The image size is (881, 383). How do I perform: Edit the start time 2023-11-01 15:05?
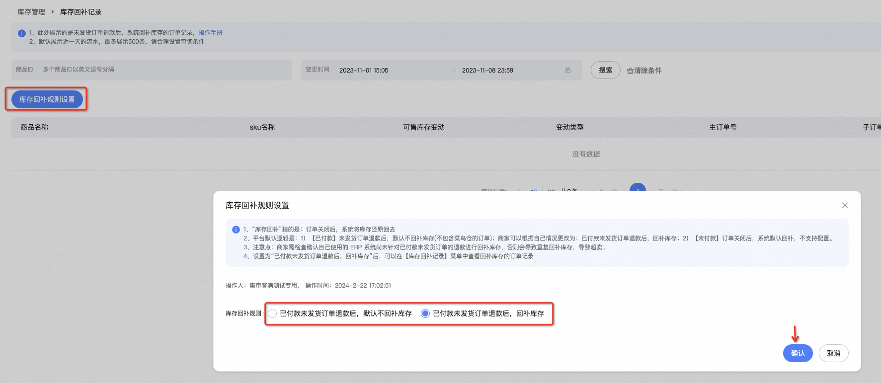[x=364, y=71]
